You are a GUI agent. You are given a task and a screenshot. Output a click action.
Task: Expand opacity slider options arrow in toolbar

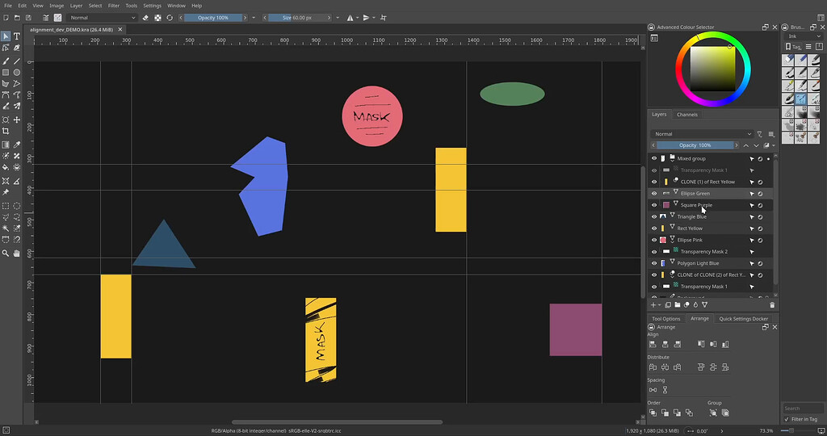pyautogui.click(x=254, y=18)
